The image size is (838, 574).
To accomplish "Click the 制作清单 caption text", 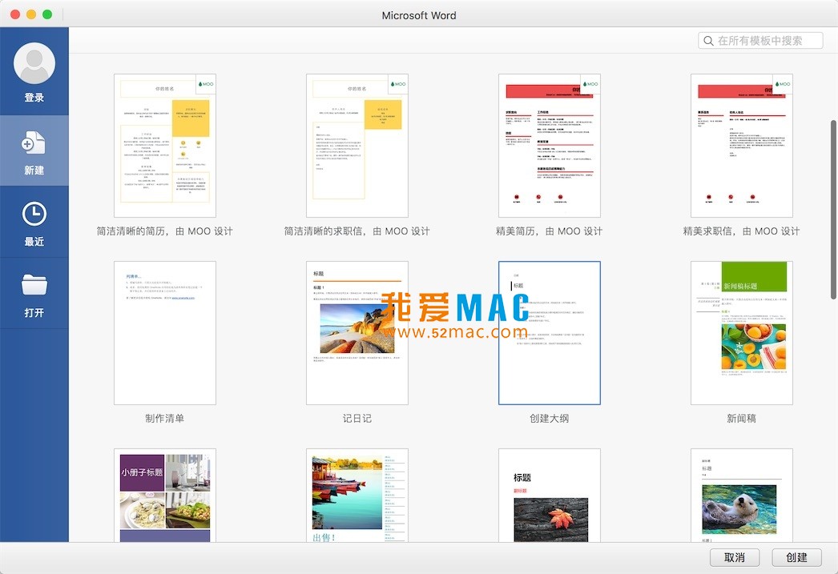I will tap(164, 419).
